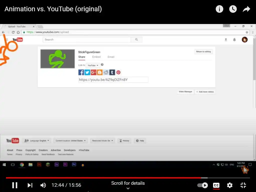Image resolution: width=256 pixels, height=192 pixels.
Task: Open the video info card icon
Action: [219, 9]
